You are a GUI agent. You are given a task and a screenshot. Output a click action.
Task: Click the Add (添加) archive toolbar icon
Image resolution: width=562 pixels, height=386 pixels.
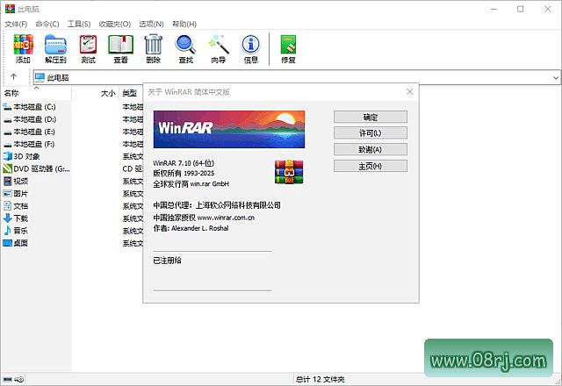24,45
